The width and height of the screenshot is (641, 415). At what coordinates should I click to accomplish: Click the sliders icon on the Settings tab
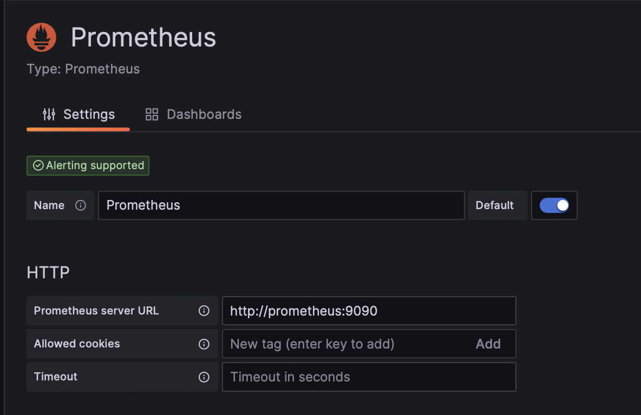49,114
